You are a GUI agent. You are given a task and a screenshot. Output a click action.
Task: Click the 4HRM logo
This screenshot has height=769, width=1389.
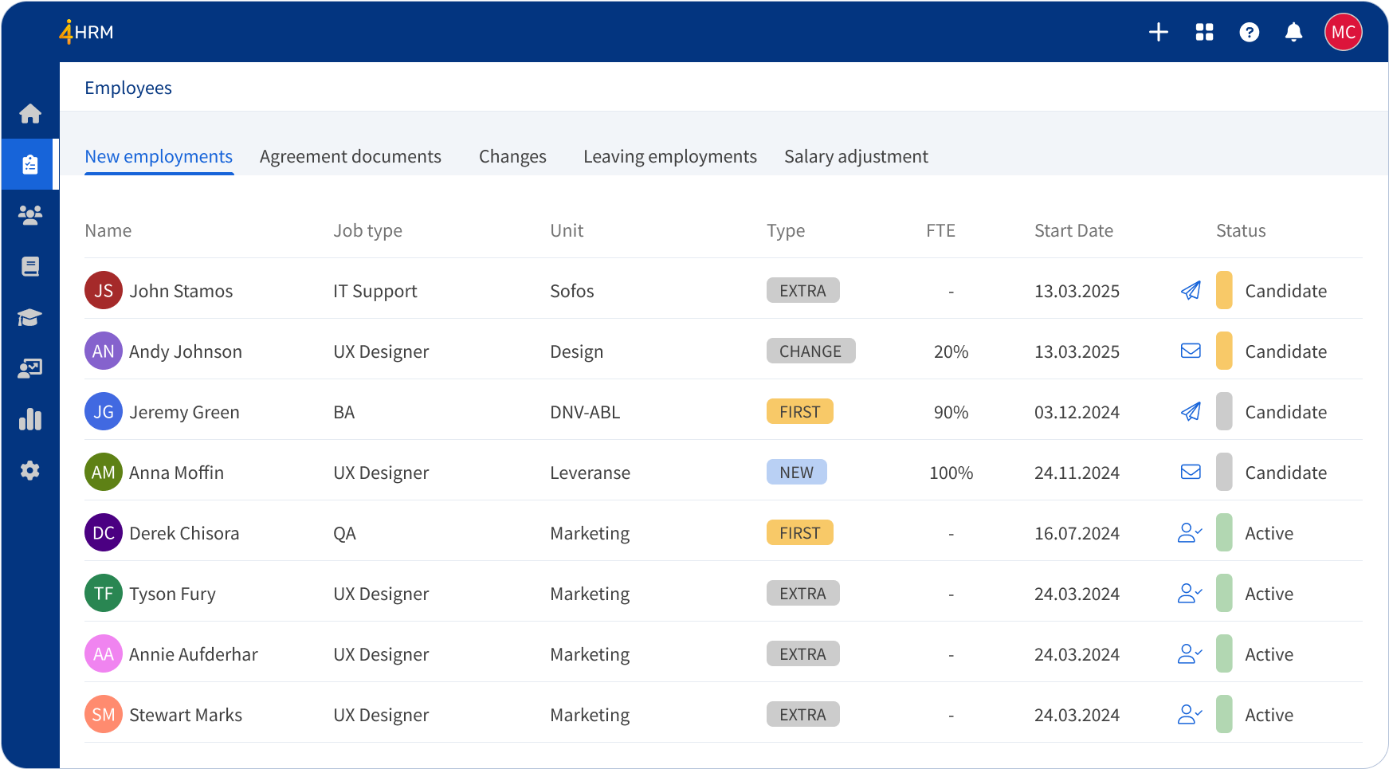coord(86,32)
